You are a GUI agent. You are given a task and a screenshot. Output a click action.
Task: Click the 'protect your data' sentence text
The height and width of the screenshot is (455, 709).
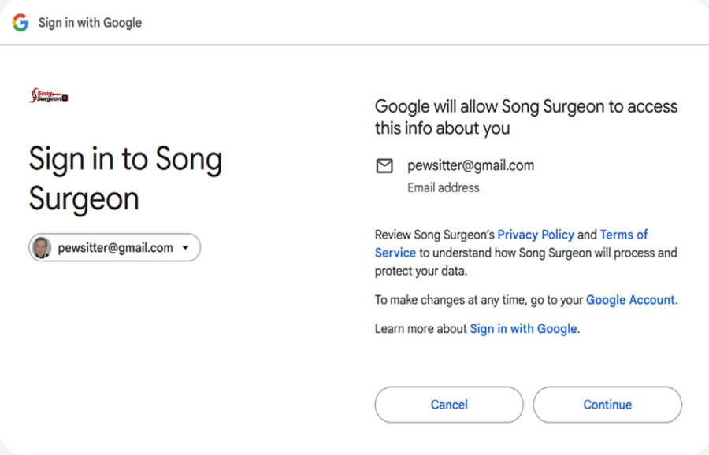point(420,272)
